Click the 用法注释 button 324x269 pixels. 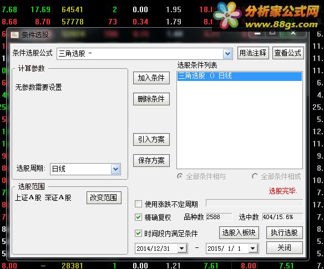pyautogui.click(x=253, y=53)
